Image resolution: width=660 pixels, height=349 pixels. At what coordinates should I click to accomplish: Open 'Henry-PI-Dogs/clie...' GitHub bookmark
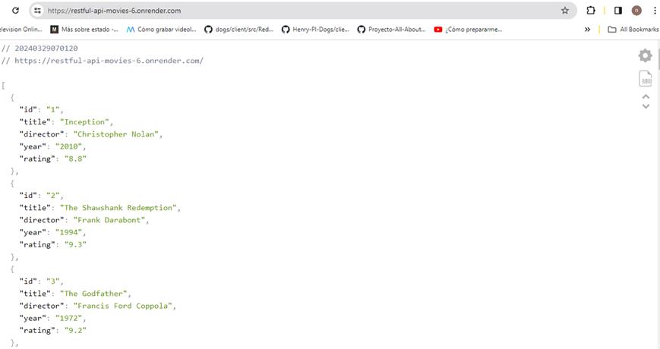coord(316,30)
